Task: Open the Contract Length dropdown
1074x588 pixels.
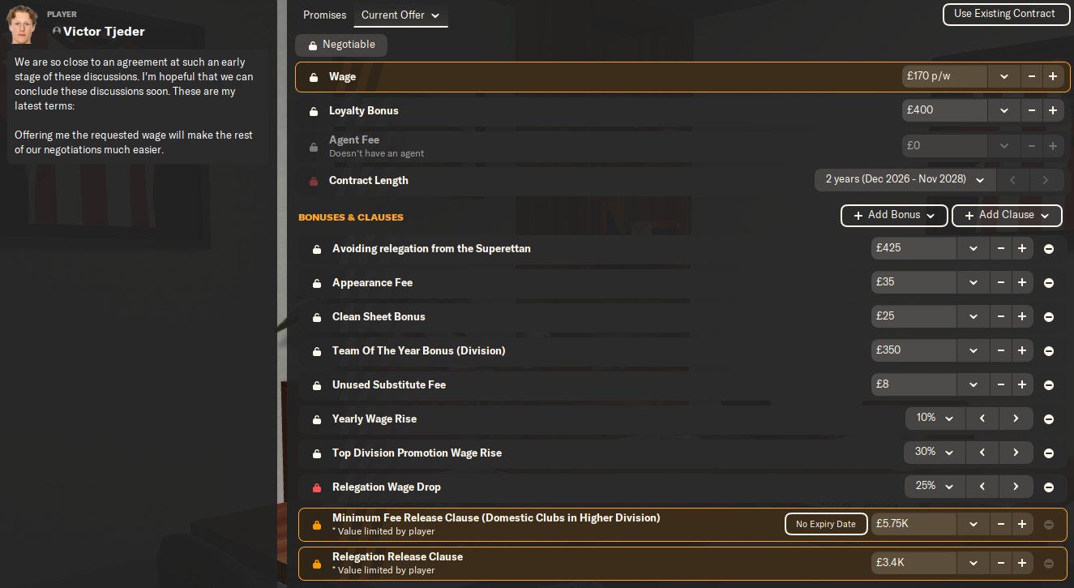Action: point(904,179)
